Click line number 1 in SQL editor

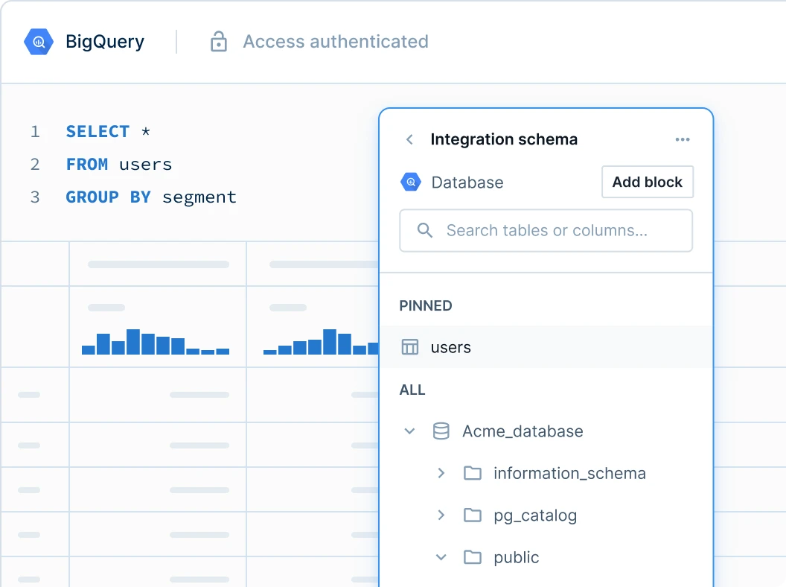[35, 131]
